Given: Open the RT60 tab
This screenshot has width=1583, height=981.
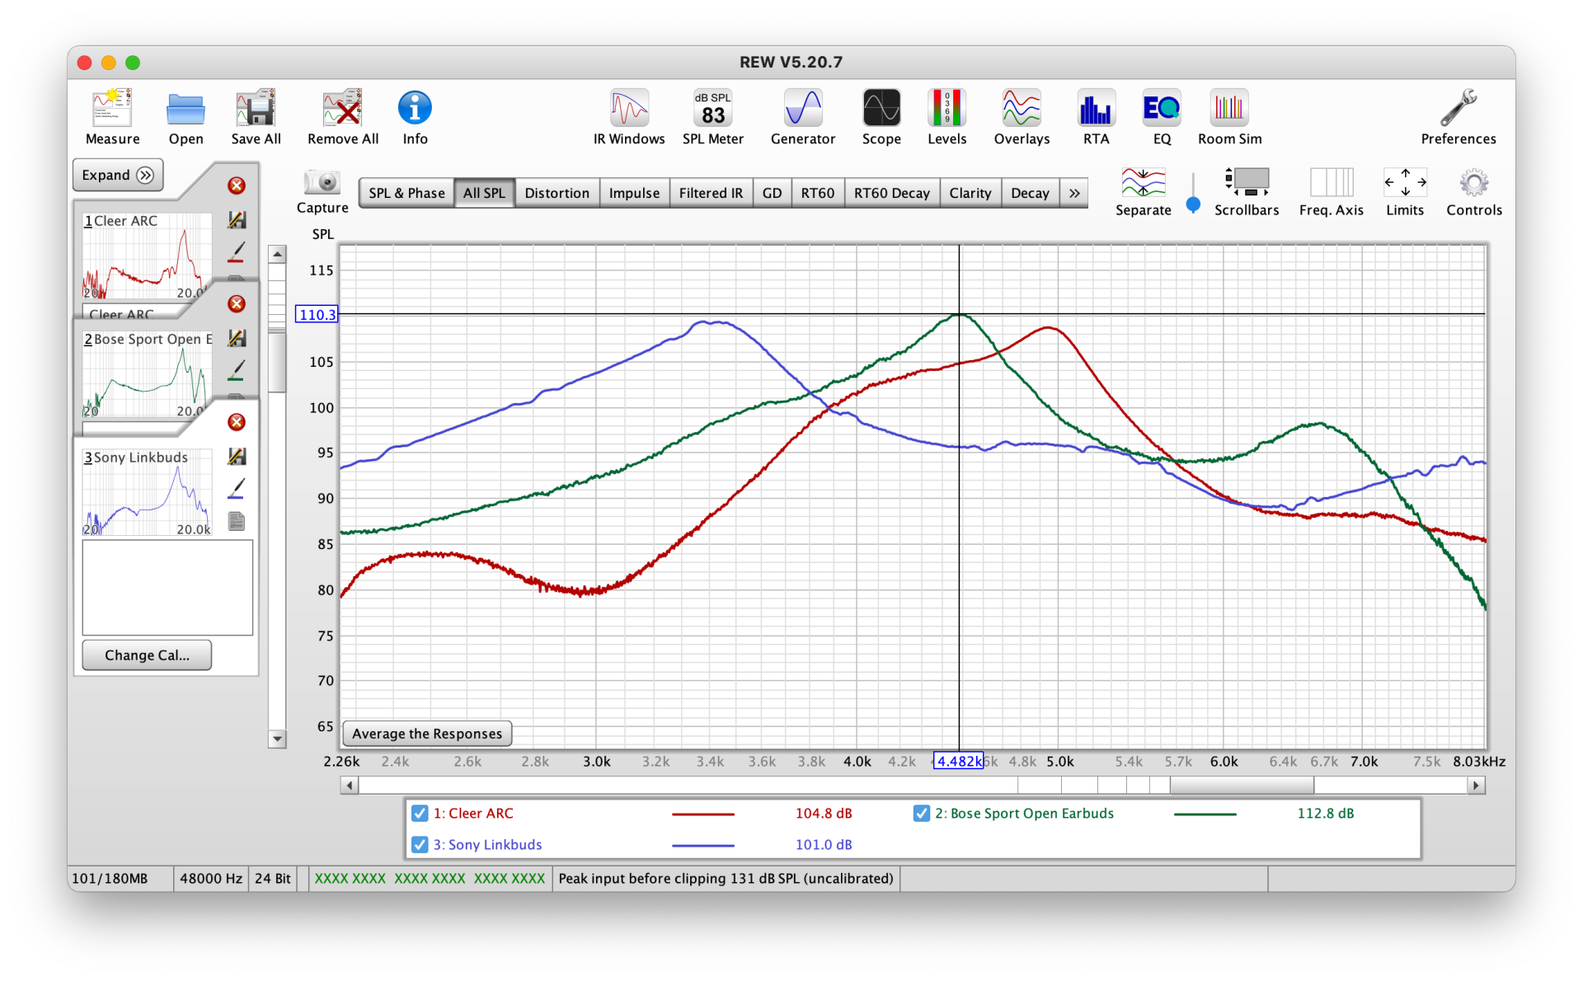Looking at the screenshot, I should coord(817,193).
